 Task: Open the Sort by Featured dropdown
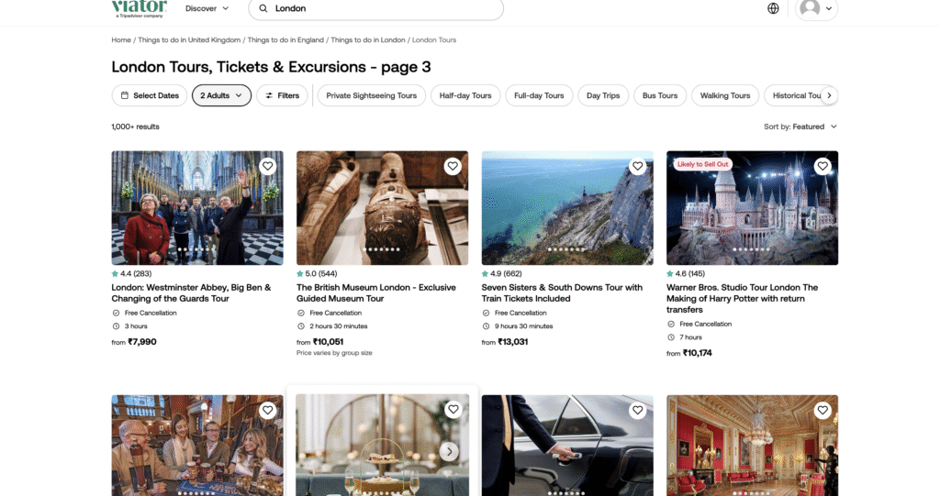click(800, 127)
